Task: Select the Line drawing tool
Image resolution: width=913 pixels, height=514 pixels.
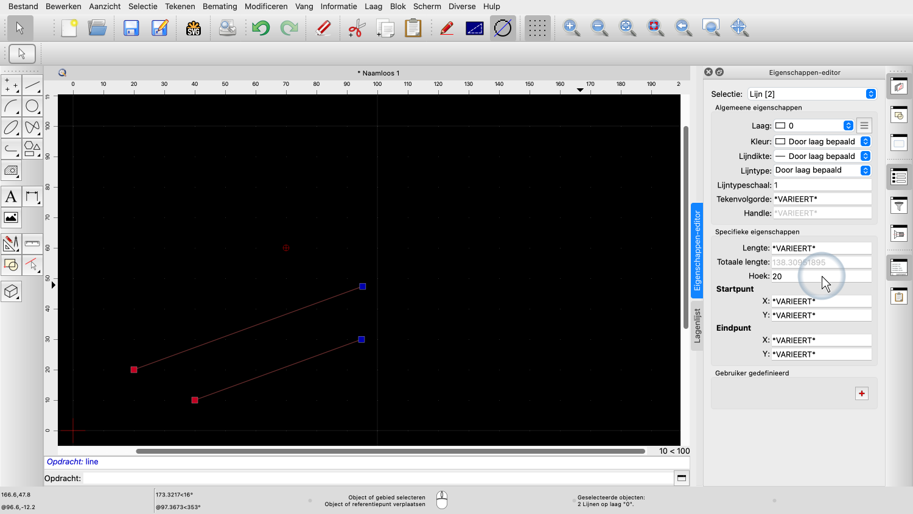Action: pos(32,85)
